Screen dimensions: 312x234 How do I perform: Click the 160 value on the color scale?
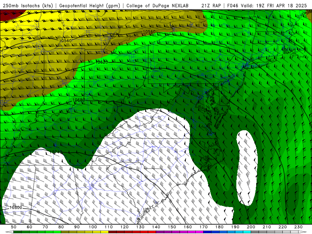point(188,227)
